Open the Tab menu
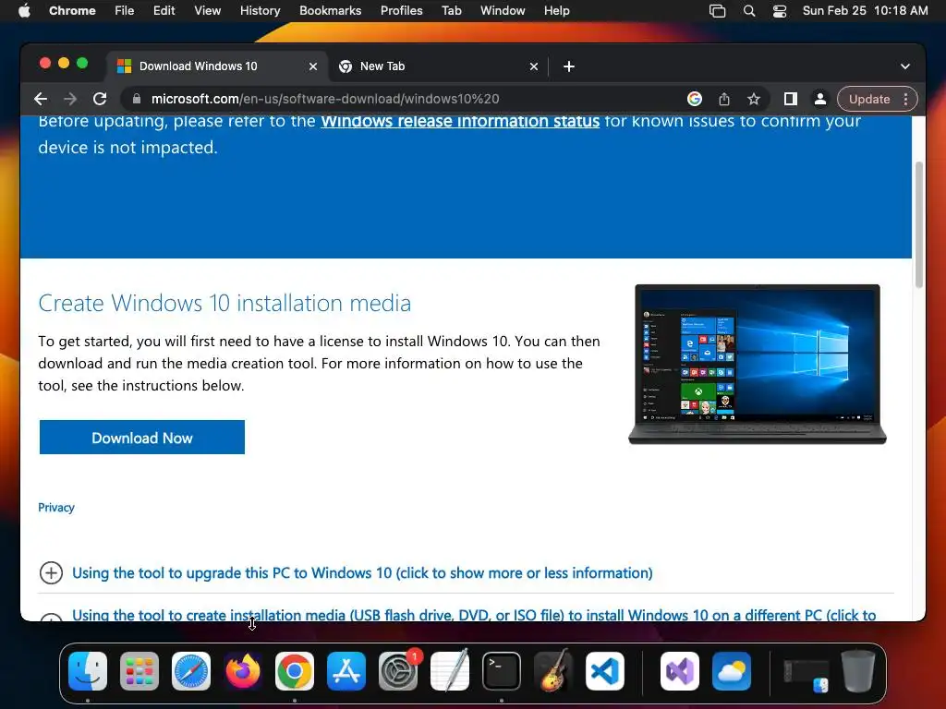The image size is (946, 709). point(451,11)
